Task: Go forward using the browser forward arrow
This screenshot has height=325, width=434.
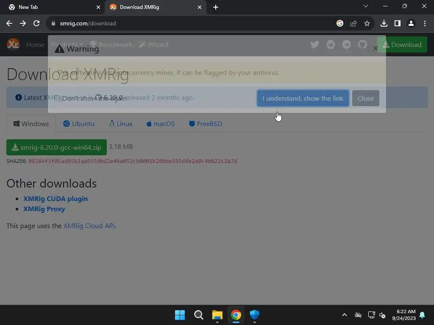Action: [x=23, y=24]
